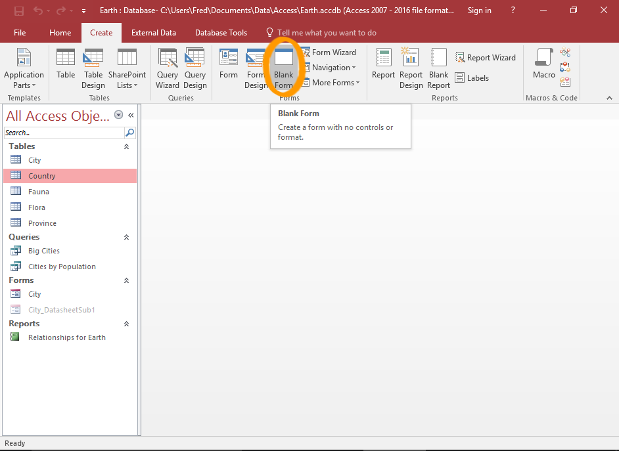Create a new form with the Form icon
Screen dimensions: 619x451
click(228, 68)
